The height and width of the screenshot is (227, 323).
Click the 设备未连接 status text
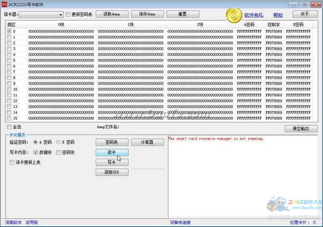(x=180, y=223)
